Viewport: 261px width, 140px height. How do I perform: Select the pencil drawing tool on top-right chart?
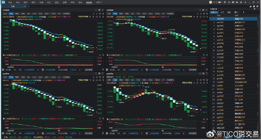point(197,14)
